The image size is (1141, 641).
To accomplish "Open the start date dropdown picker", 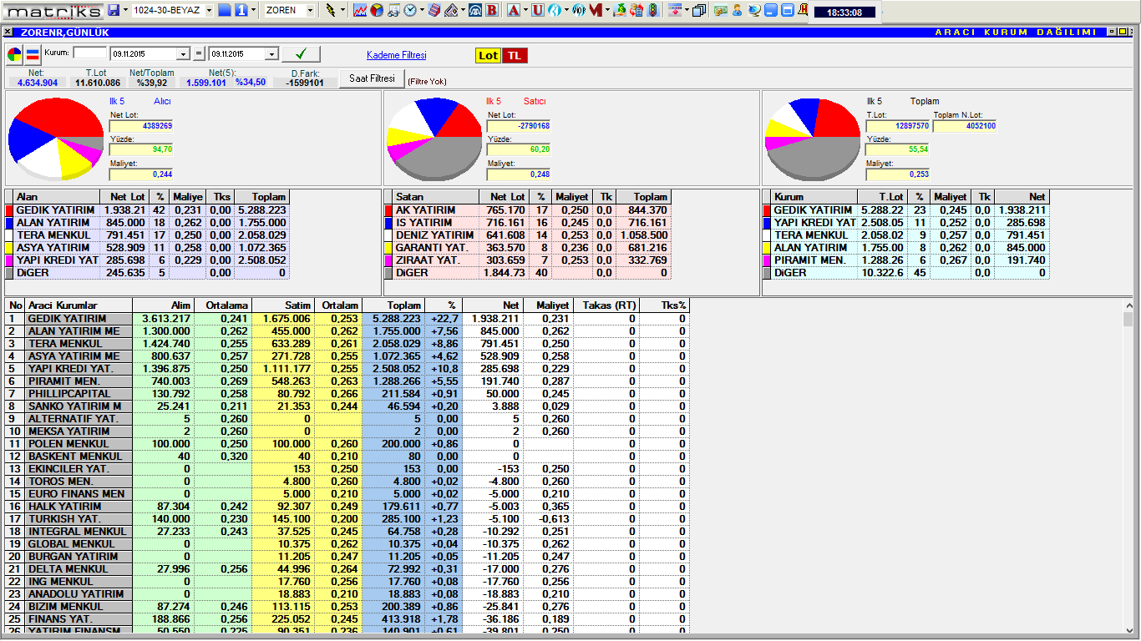I will click(184, 54).
